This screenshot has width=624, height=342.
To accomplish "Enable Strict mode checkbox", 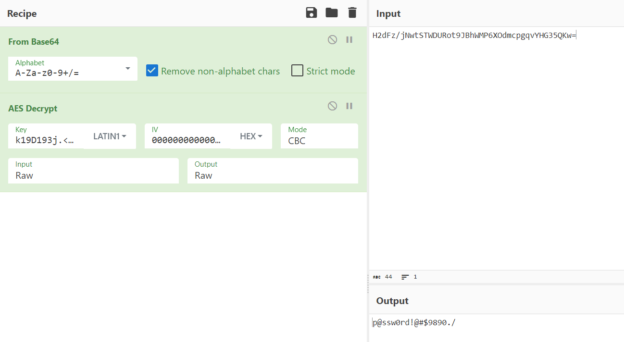I will [x=298, y=71].
